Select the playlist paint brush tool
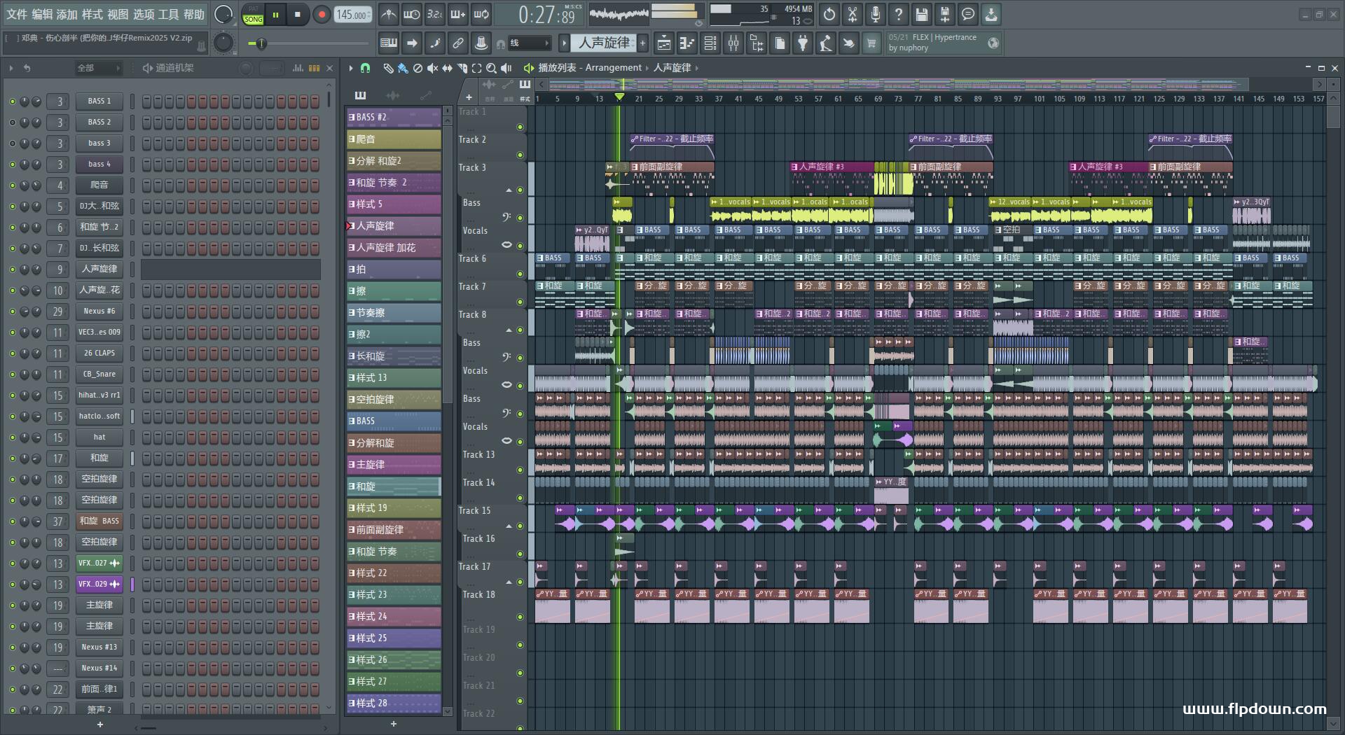Screen dimensions: 1345x735 coord(403,68)
